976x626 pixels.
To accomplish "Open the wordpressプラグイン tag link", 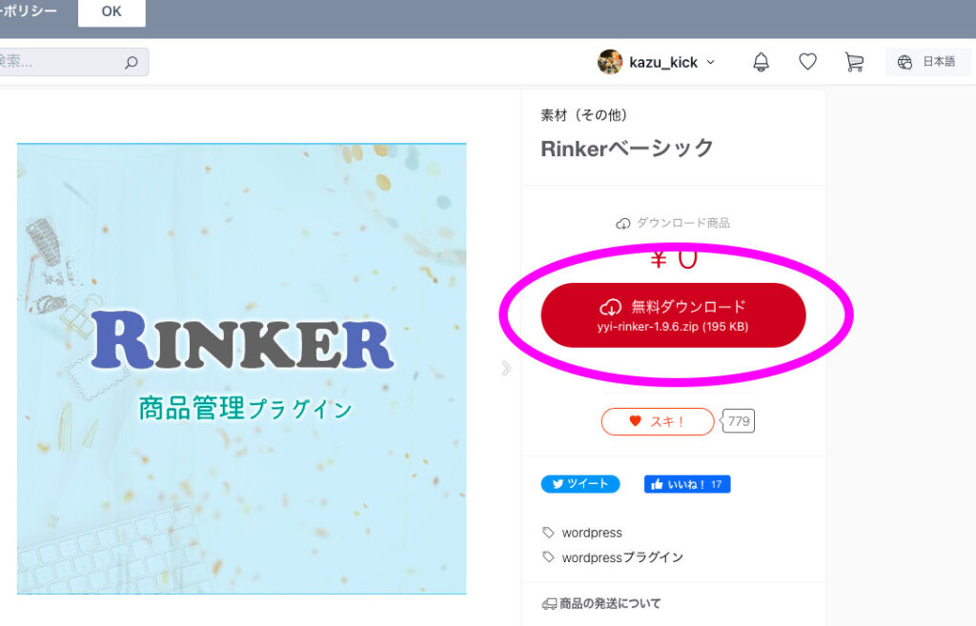I will [622, 557].
